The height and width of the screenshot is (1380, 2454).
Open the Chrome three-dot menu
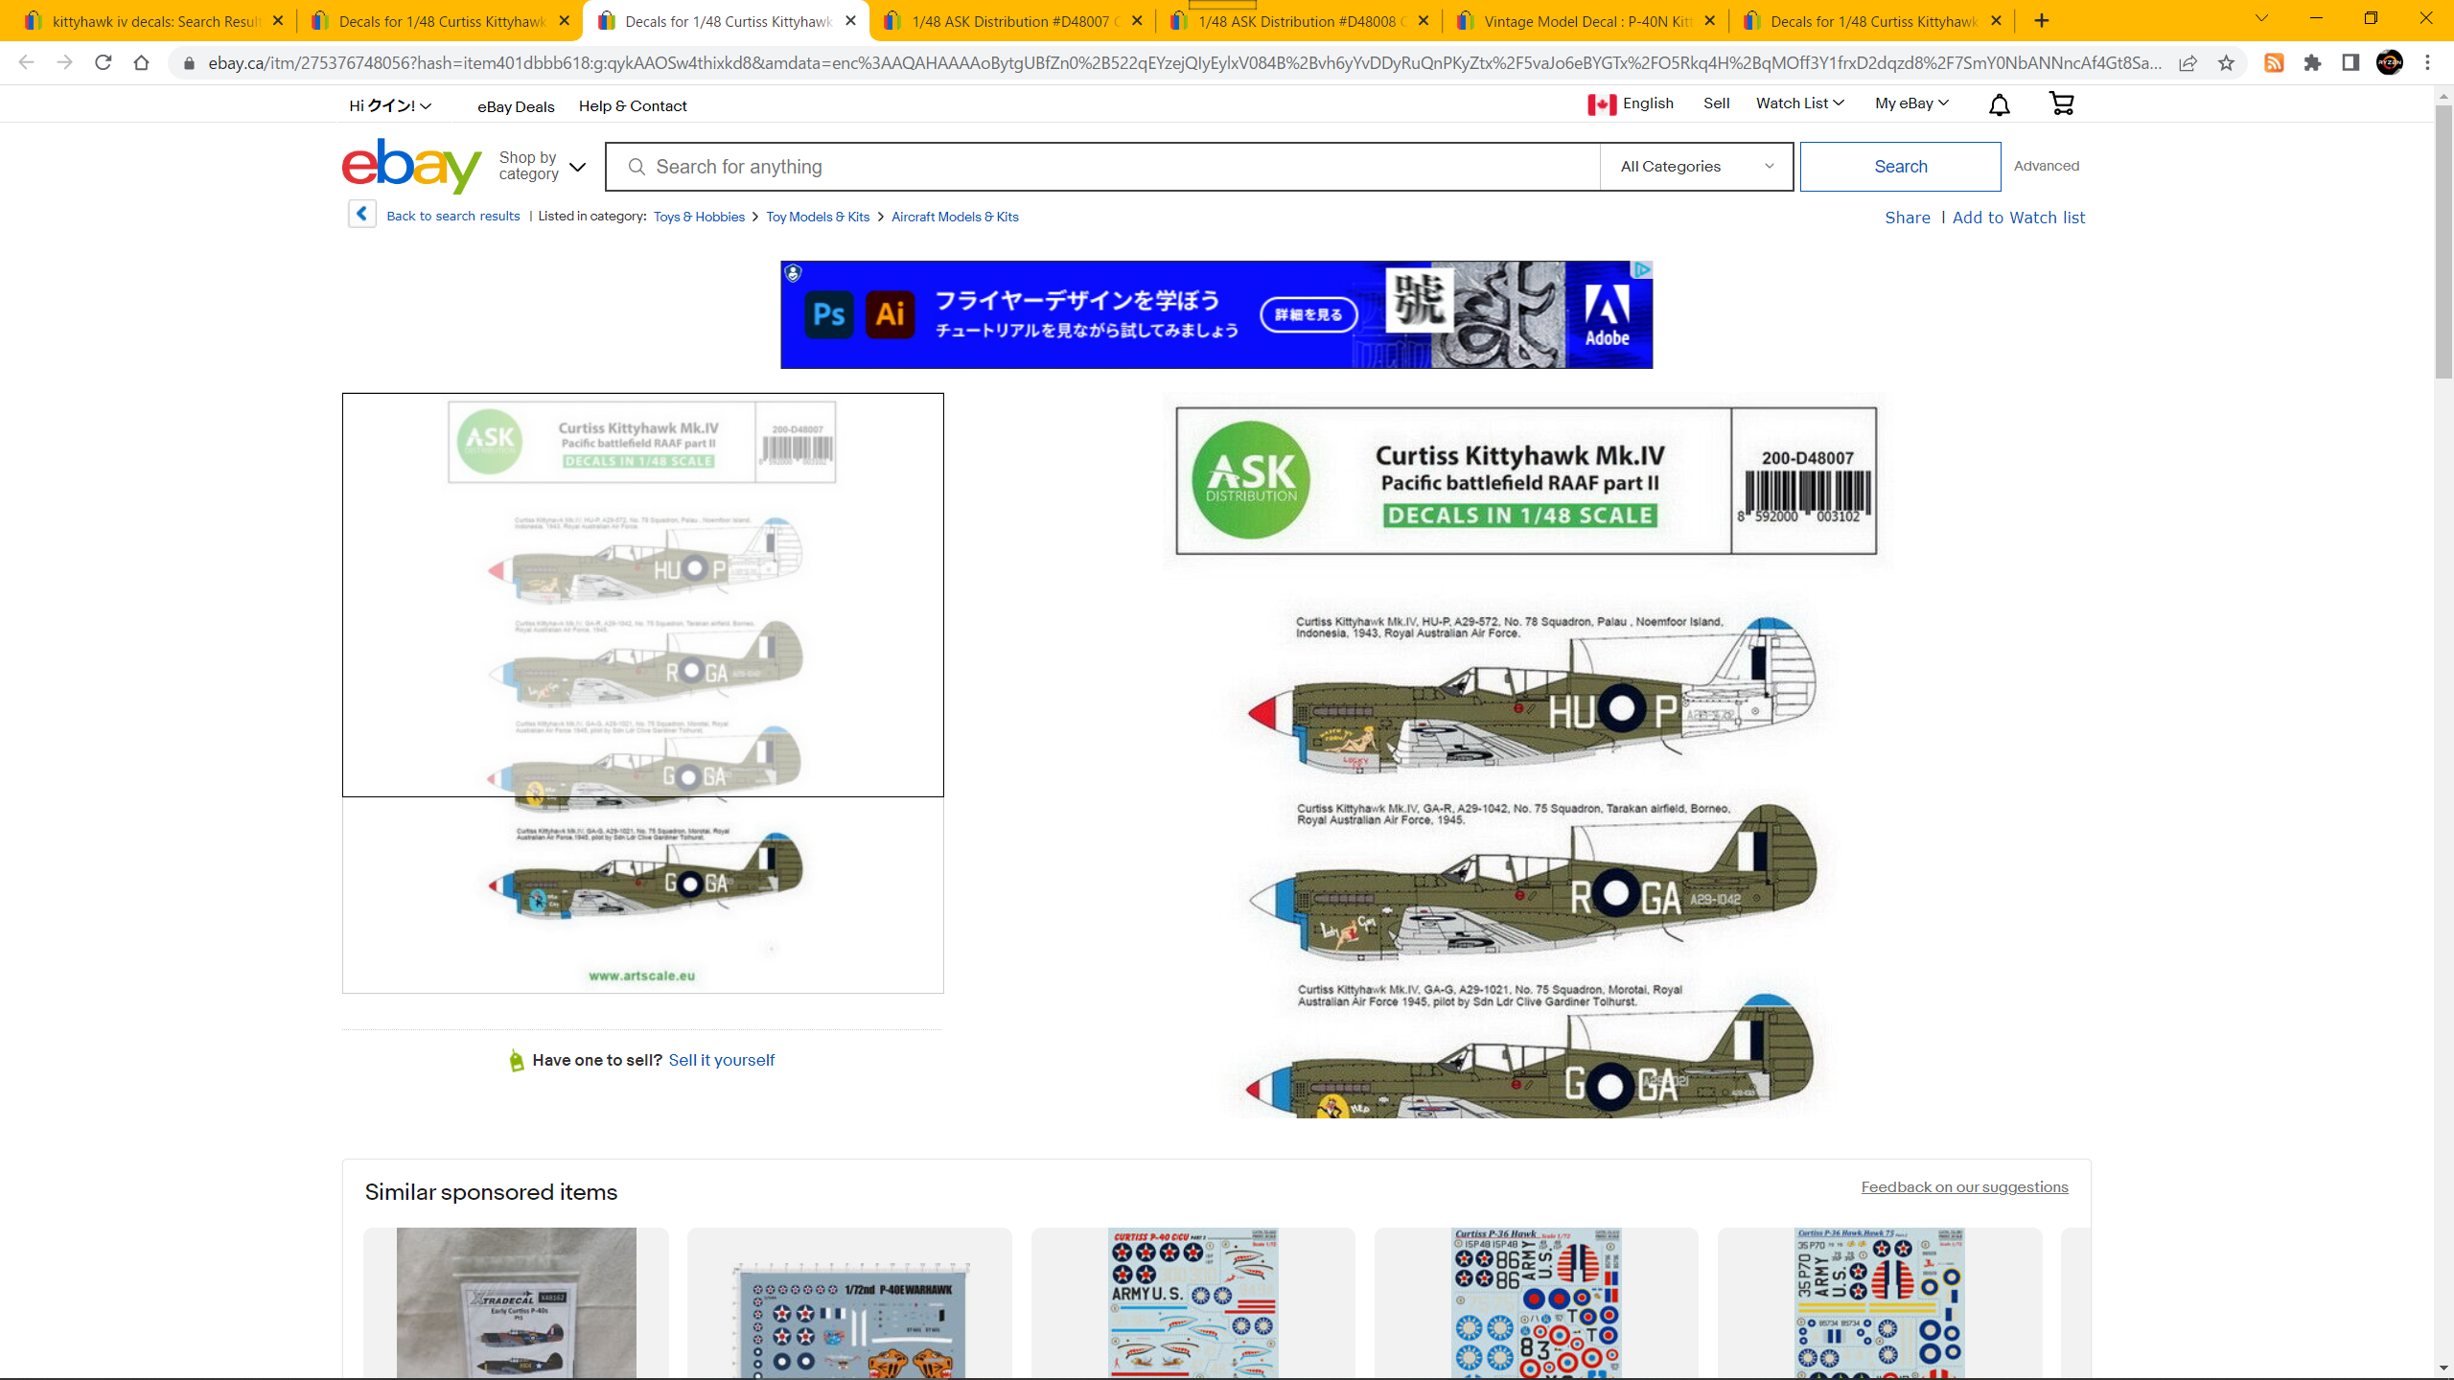(x=2428, y=63)
